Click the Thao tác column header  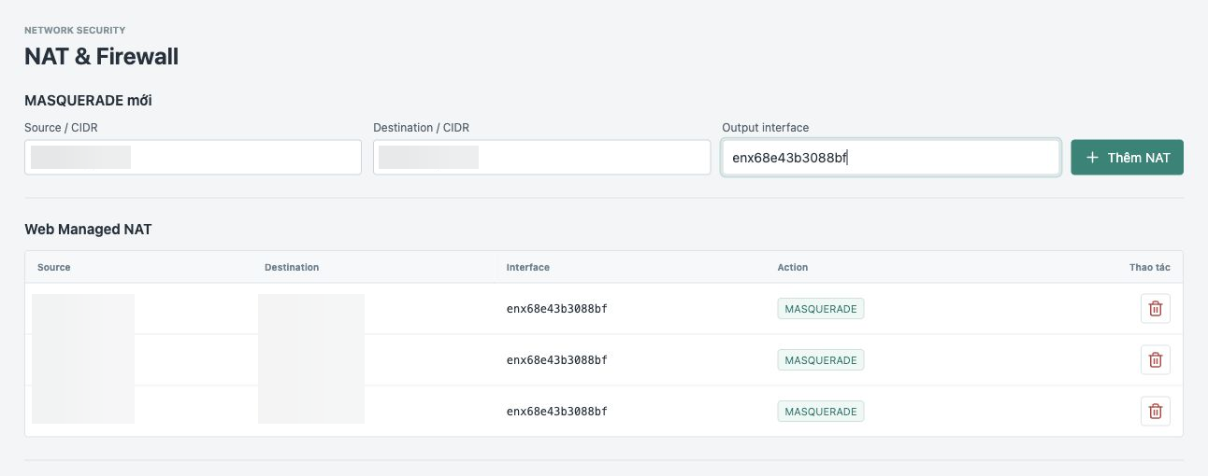click(1149, 267)
